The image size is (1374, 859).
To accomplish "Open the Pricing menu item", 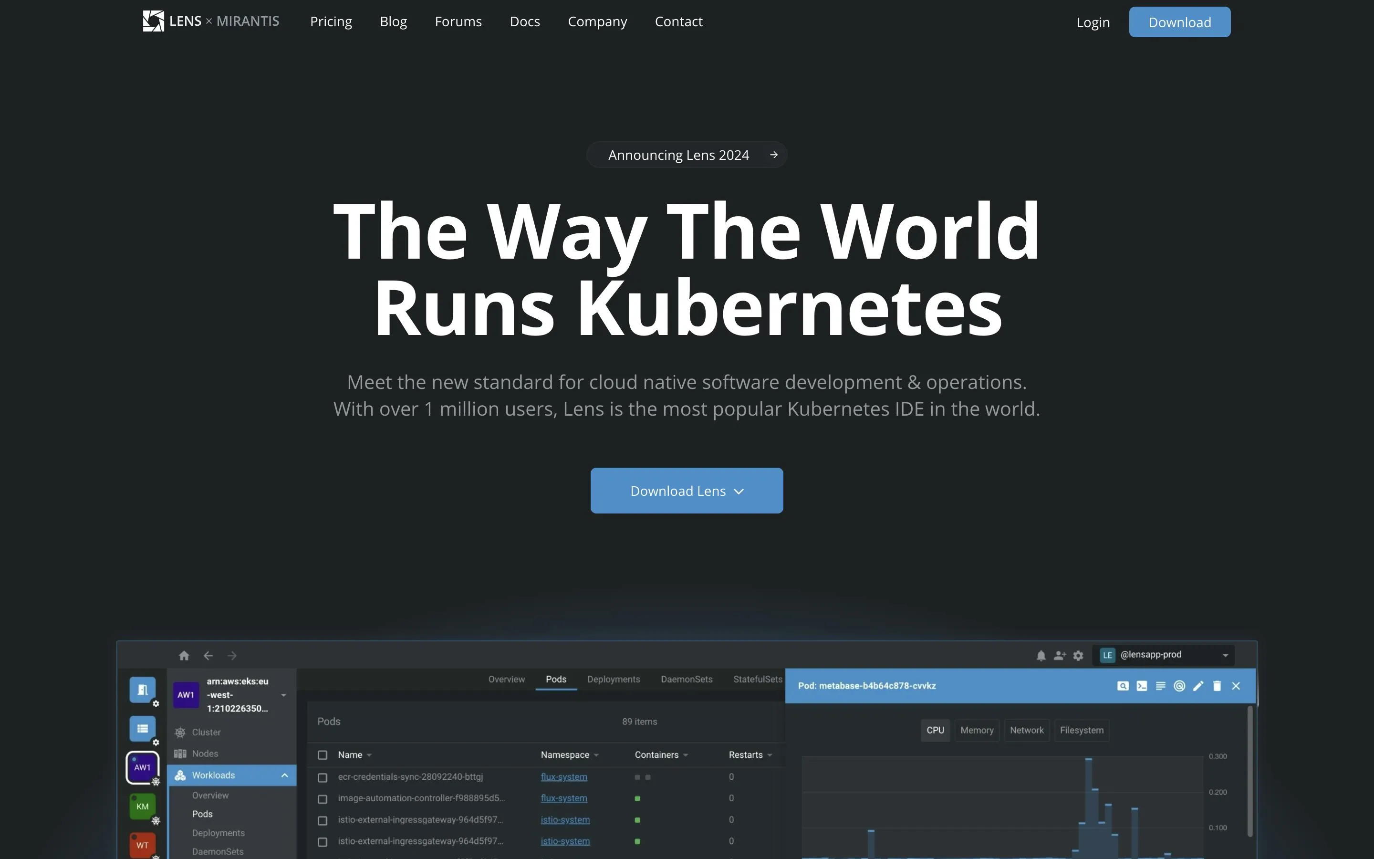I will pos(331,21).
